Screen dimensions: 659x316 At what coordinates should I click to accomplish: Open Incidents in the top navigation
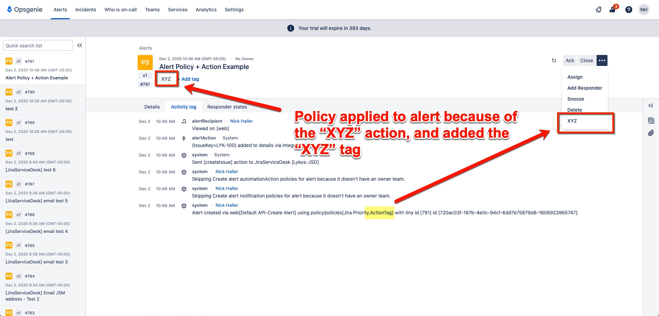click(x=85, y=9)
